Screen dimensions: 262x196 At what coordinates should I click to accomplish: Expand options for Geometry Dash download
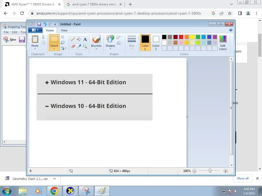tap(54, 179)
